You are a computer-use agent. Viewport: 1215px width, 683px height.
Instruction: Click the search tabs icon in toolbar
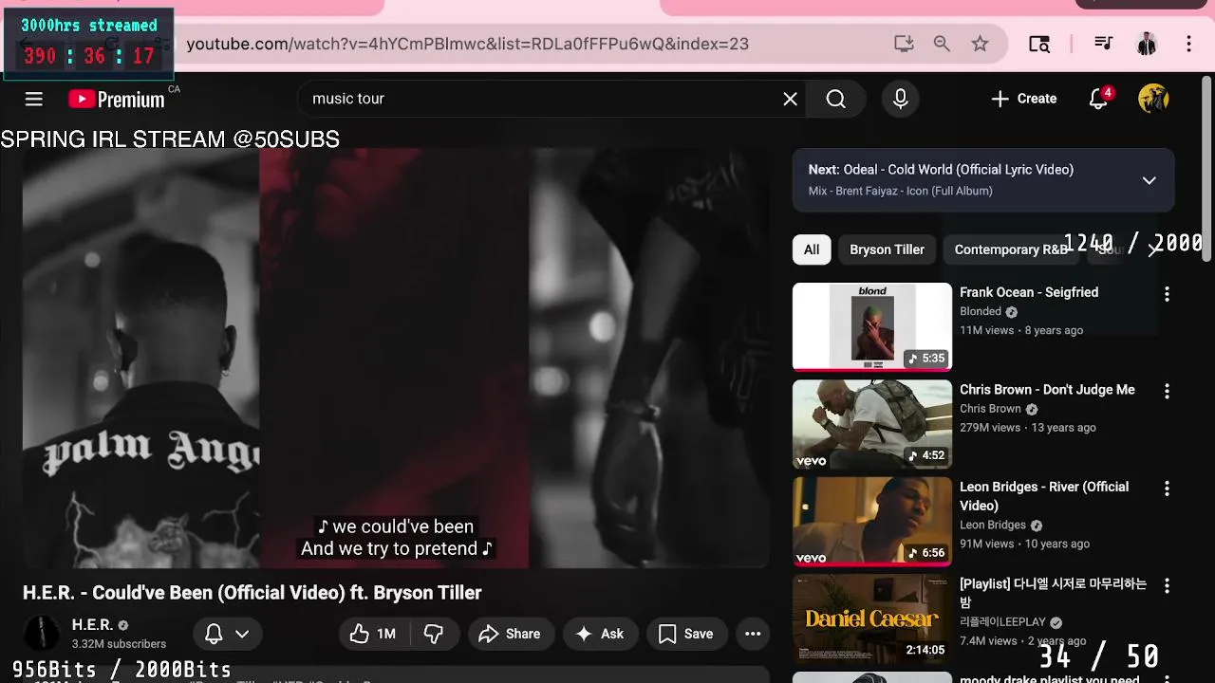(1039, 44)
